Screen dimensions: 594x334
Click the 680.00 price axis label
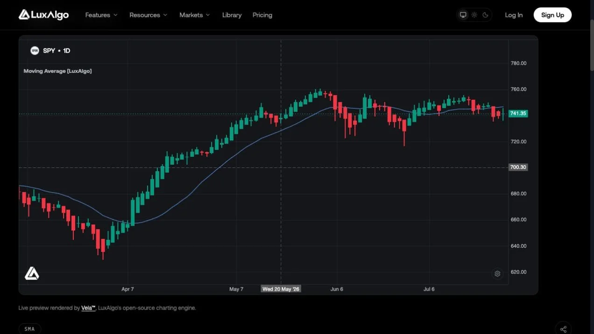pyautogui.click(x=518, y=194)
